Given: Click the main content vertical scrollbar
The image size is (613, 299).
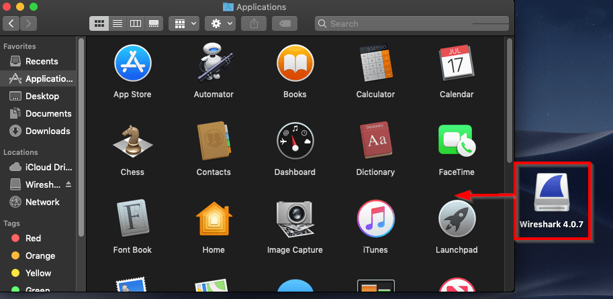Looking at the screenshot, I should pos(510,101).
